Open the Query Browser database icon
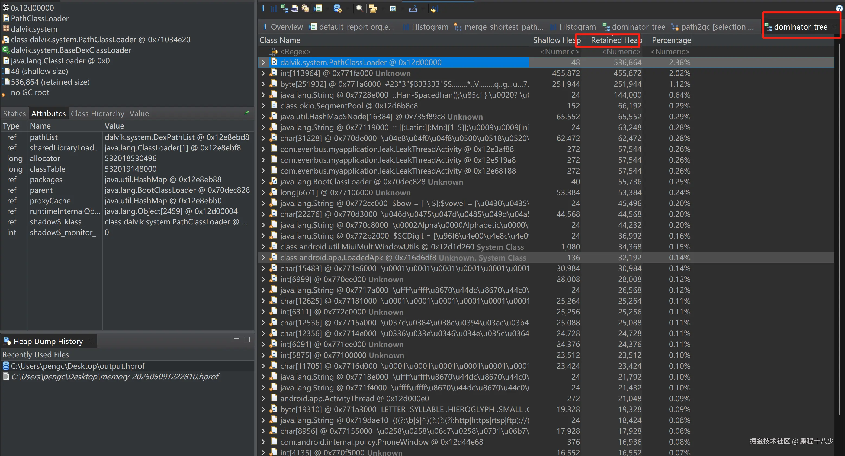 pyautogui.click(x=338, y=9)
